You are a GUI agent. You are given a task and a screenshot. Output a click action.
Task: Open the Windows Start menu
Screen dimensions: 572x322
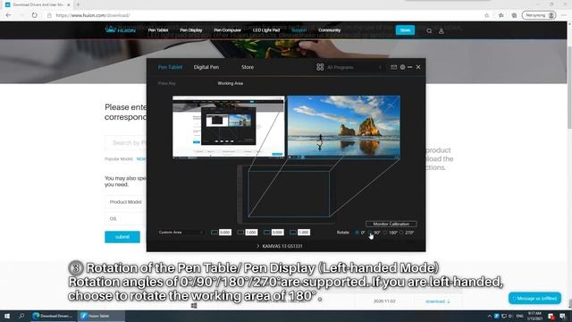click(x=7, y=316)
